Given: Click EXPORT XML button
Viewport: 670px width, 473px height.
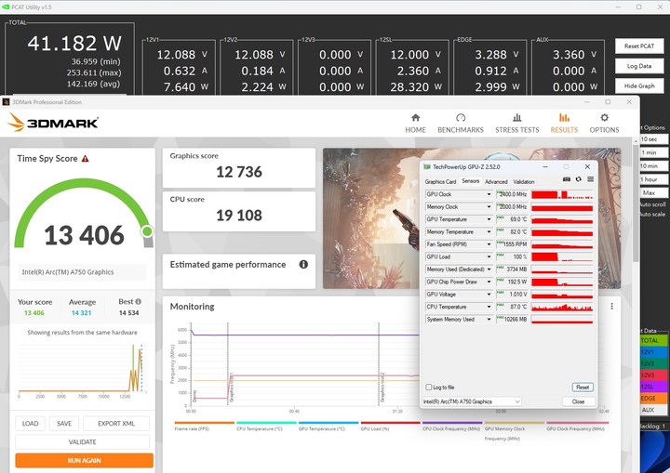Looking at the screenshot, I should click(116, 424).
